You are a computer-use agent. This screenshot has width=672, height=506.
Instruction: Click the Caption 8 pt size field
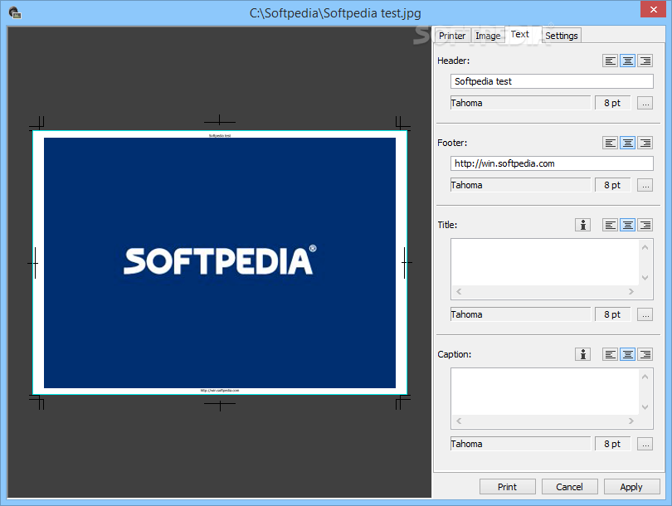[613, 444]
